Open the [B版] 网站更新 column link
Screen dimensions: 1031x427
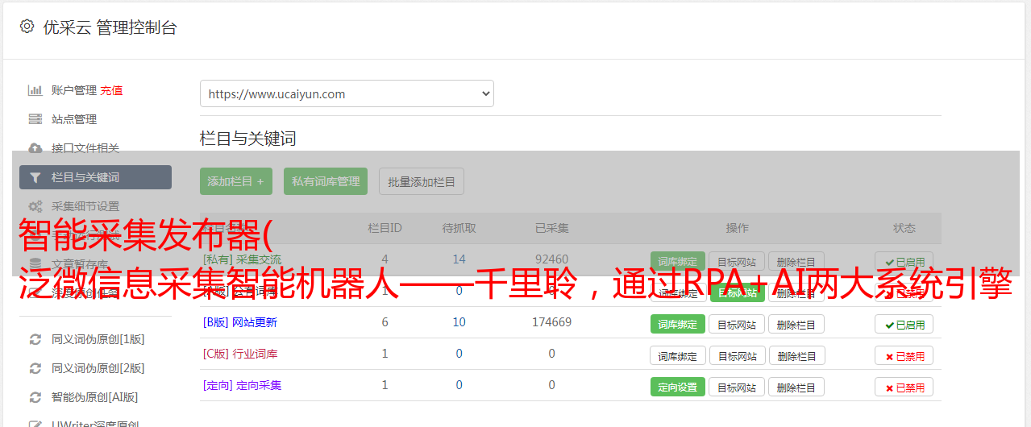pyautogui.click(x=240, y=322)
